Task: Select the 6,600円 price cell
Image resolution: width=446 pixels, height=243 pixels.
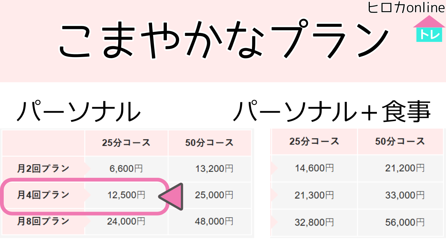Action: click(x=126, y=169)
